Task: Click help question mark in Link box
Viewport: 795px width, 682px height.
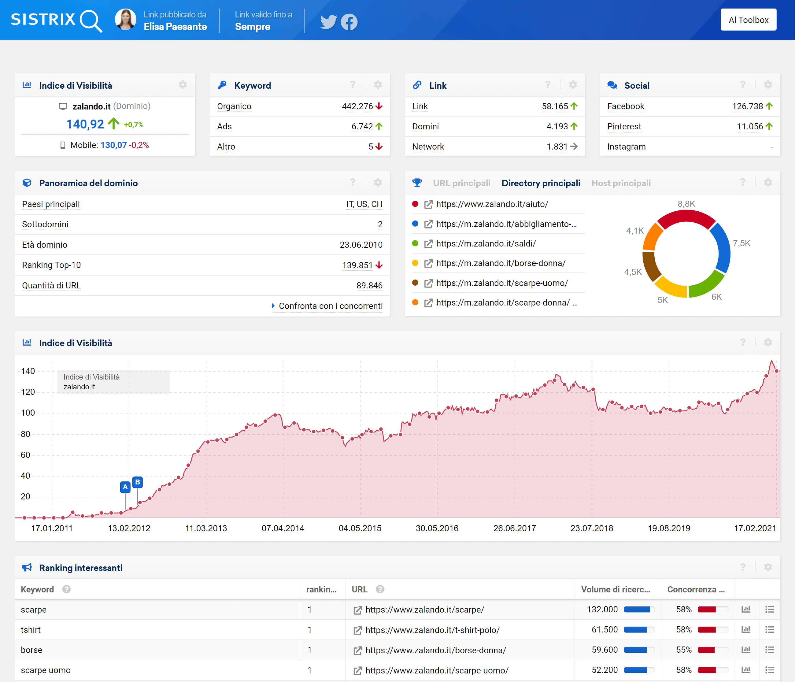Action: (x=548, y=85)
